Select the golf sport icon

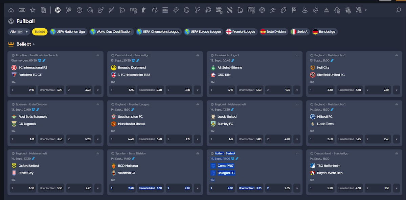304,10
